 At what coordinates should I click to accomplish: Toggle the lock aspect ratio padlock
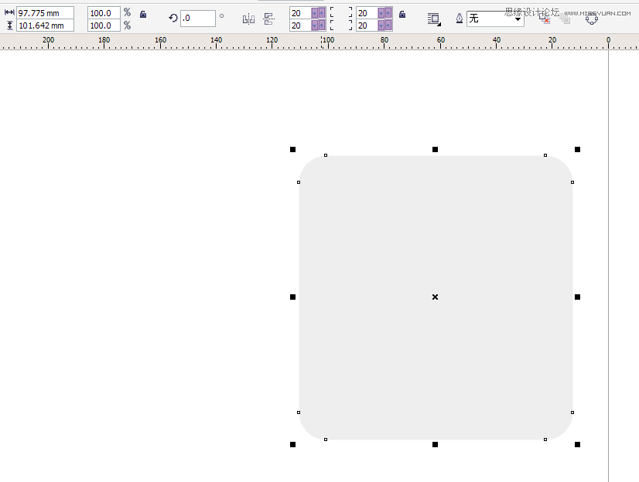coord(143,13)
